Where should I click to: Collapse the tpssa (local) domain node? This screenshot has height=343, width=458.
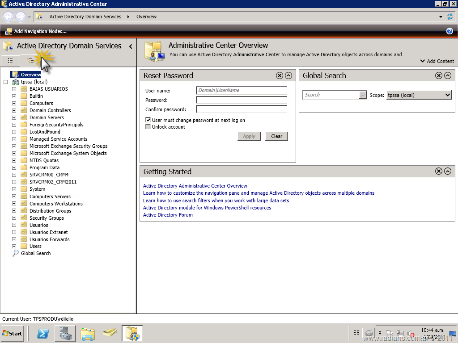[5, 82]
